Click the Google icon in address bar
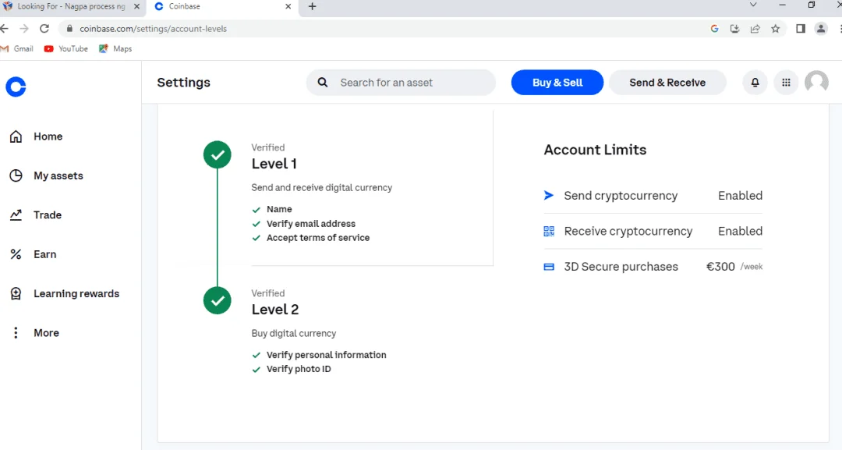 tap(714, 29)
